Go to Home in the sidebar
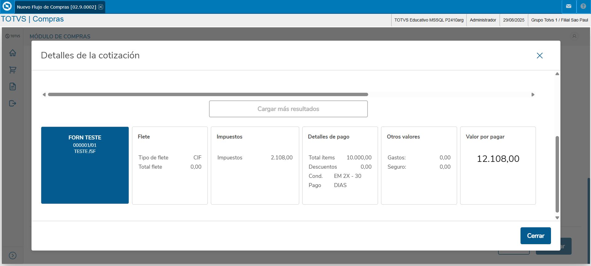 coord(13,53)
